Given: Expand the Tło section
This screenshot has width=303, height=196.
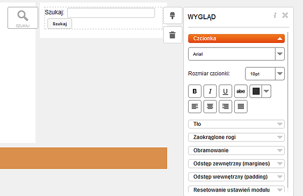Looking at the screenshot, I should coord(236,124).
